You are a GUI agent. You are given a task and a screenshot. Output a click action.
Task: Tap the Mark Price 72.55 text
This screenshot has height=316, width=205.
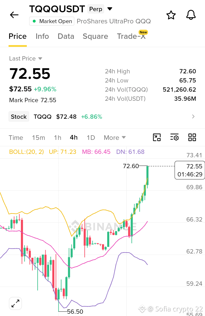tap(33, 100)
